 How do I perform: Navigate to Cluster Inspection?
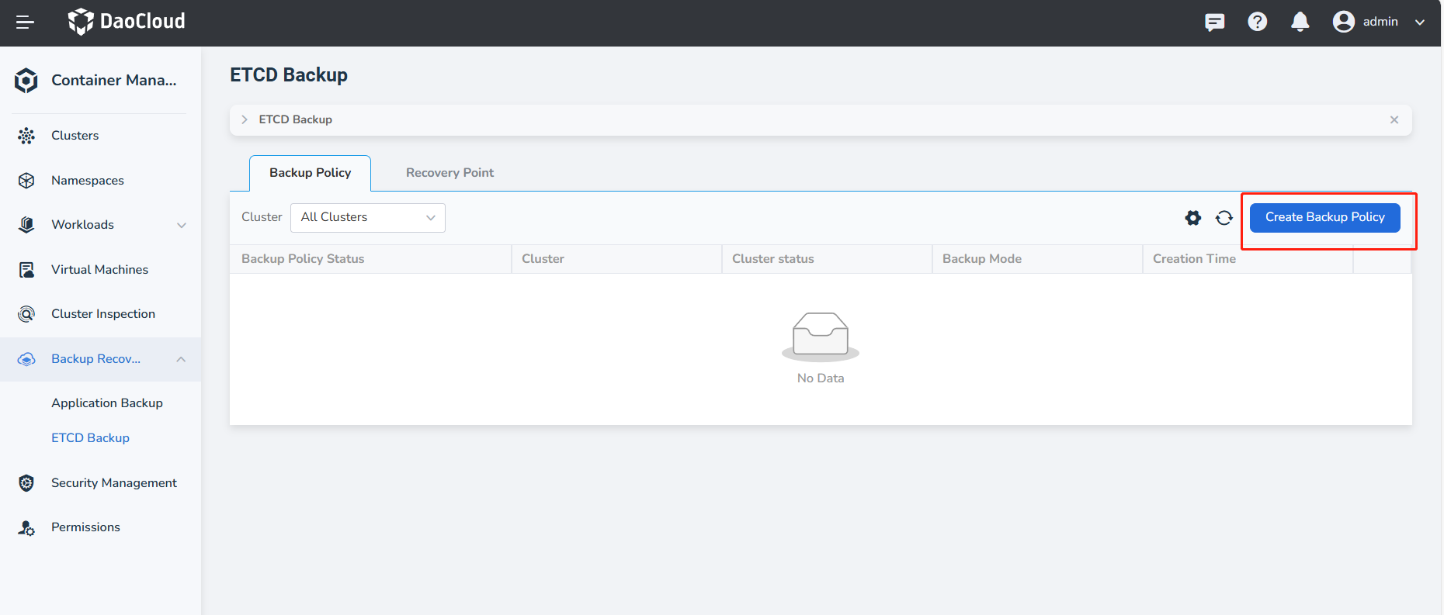(102, 314)
